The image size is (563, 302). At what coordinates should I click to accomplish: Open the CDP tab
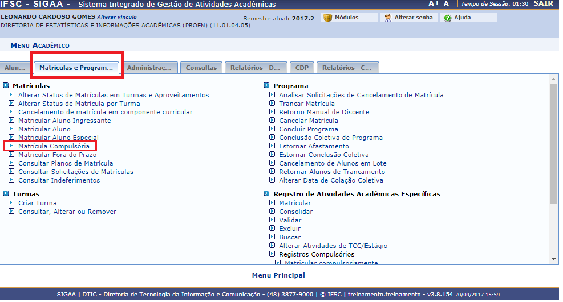(301, 68)
